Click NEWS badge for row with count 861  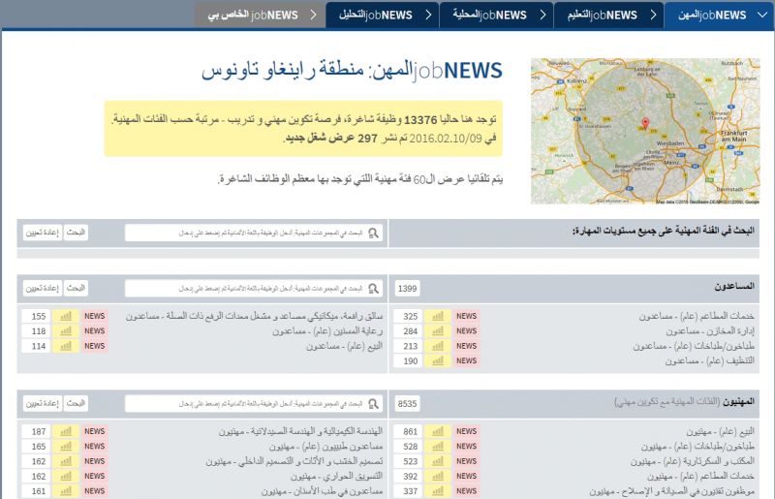[x=466, y=431]
